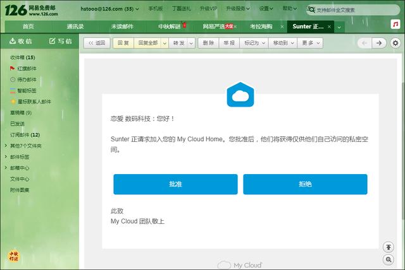Open 附件图集
The image size is (405, 270).
[x=20, y=191]
